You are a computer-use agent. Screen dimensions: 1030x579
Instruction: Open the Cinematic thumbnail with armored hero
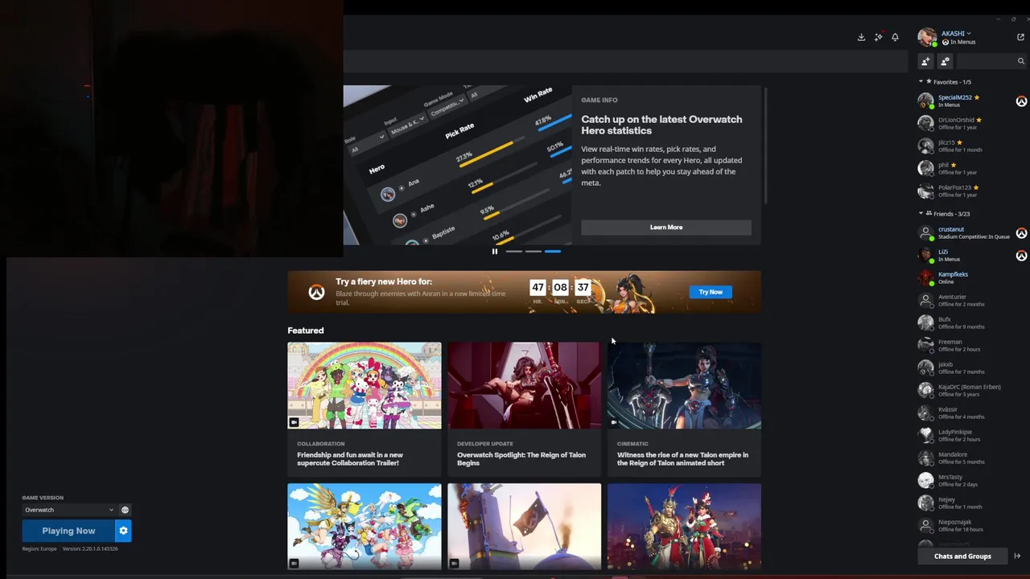[684, 385]
